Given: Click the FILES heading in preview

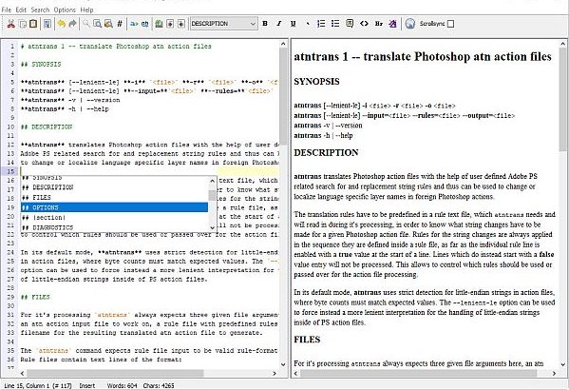Looking at the screenshot, I should [x=307, y=340].
